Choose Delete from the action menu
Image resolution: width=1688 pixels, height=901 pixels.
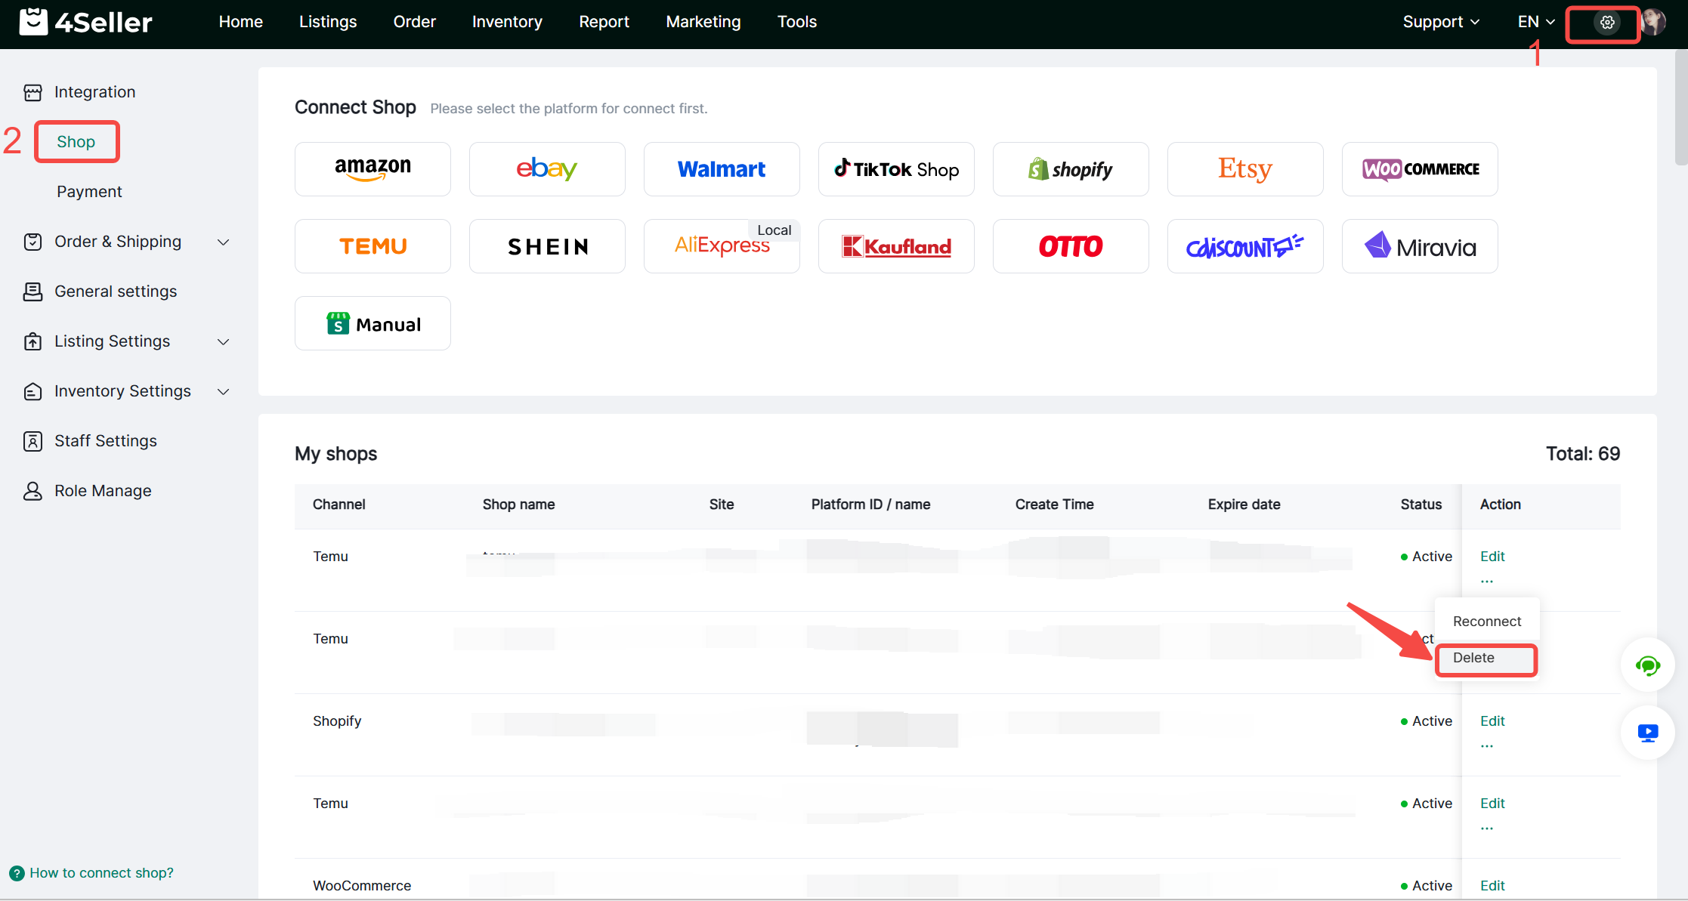[x=1473, y=658]
